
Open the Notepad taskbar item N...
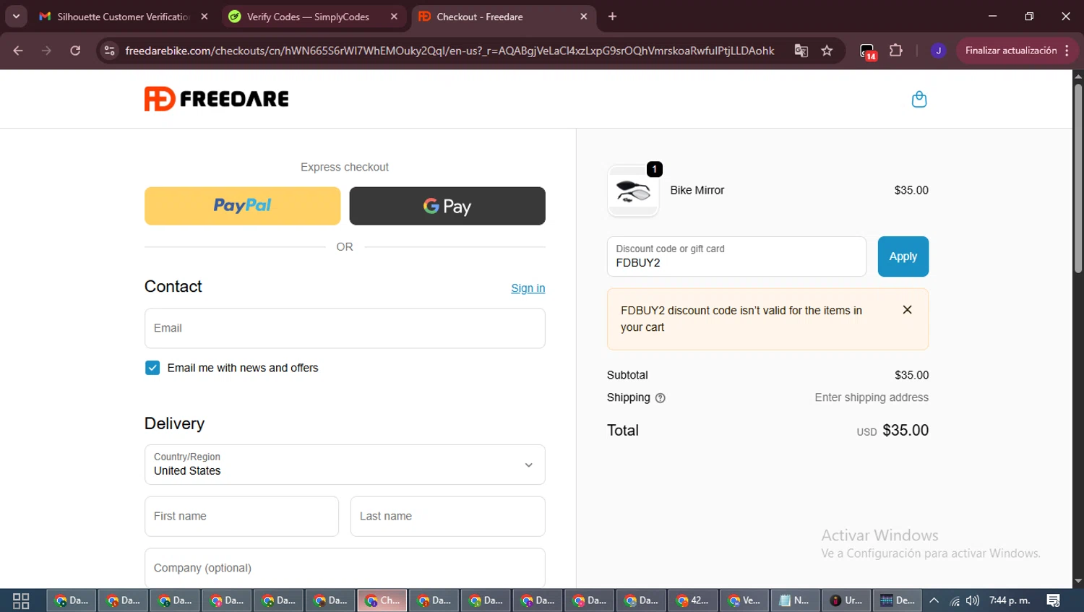[794, 600]
